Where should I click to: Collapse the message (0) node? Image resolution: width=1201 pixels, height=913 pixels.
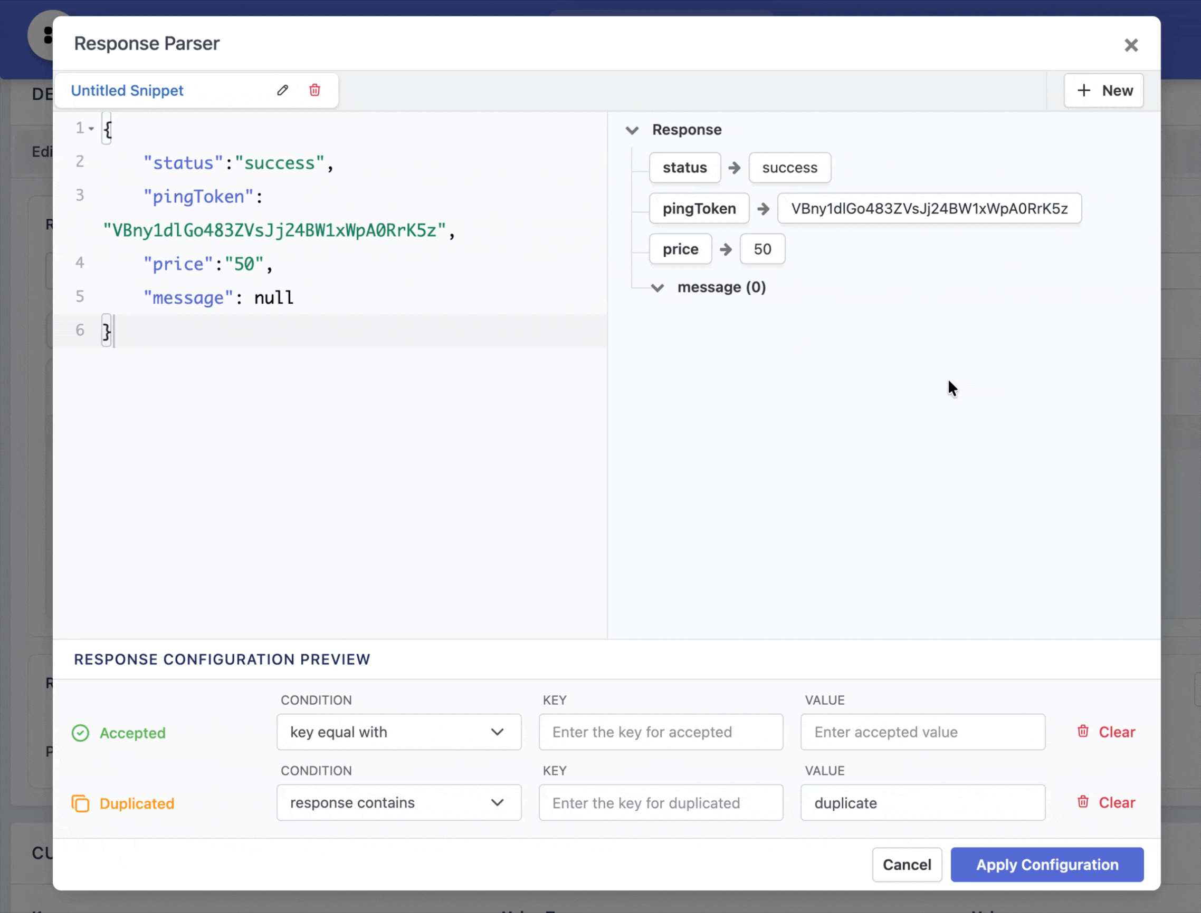tap(657, 287)
